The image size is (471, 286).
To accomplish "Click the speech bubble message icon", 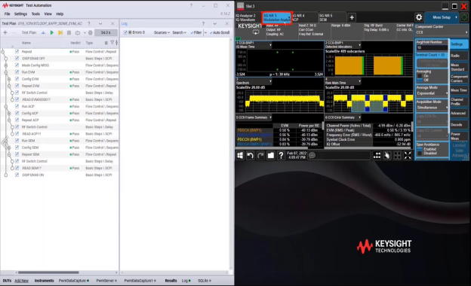I will [x=312, y=155].
